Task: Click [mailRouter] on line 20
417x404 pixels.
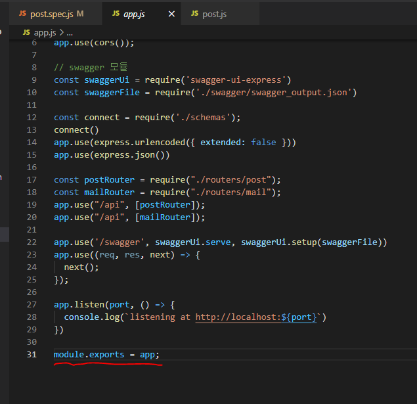Action: [x=165, y=217]
